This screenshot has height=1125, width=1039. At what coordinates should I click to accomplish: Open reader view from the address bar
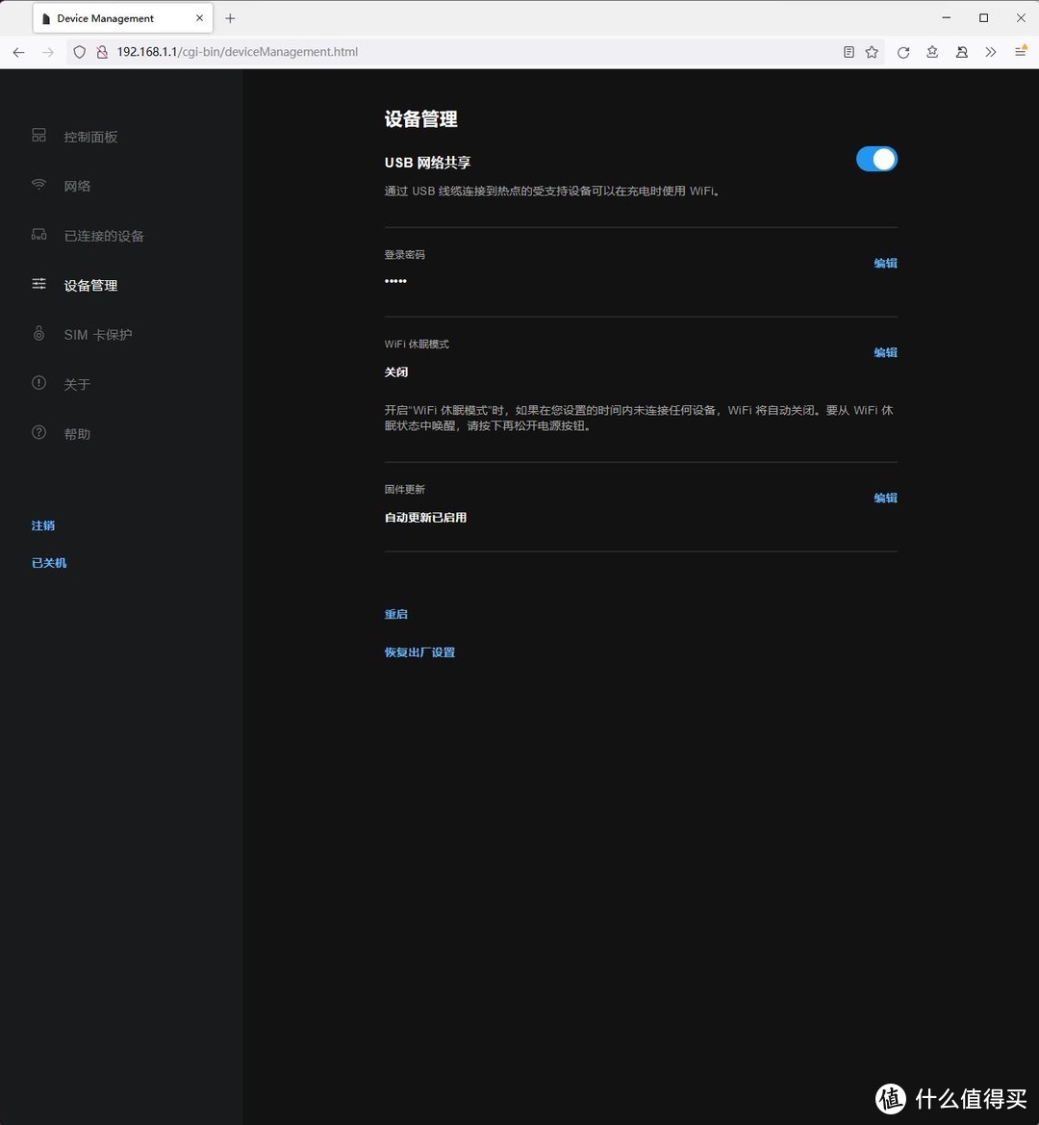pyautogui.click(x=848, y=52)
